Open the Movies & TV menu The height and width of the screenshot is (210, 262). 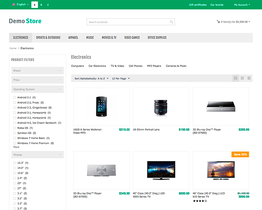[x=109, y=38]
